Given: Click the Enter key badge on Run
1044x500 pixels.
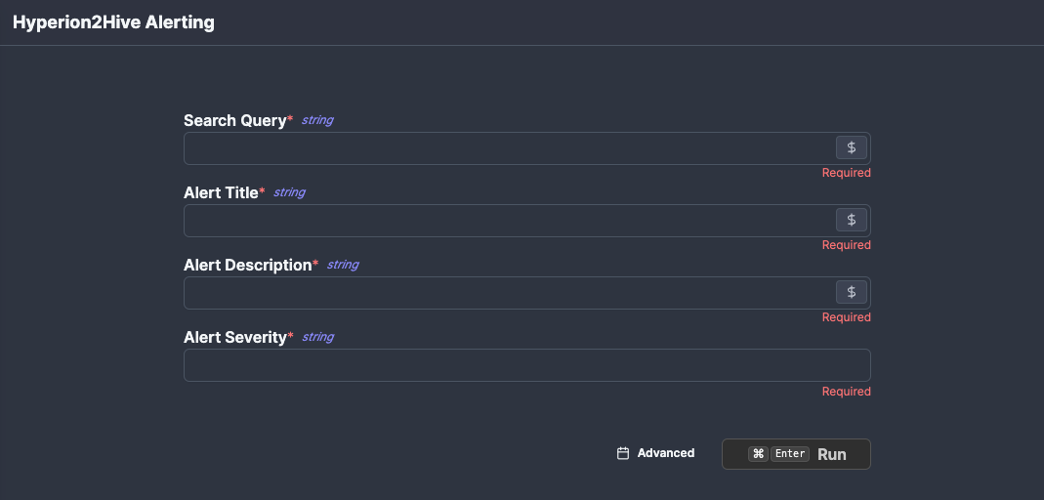Looking at the screenshot, I should coord(790,454).
